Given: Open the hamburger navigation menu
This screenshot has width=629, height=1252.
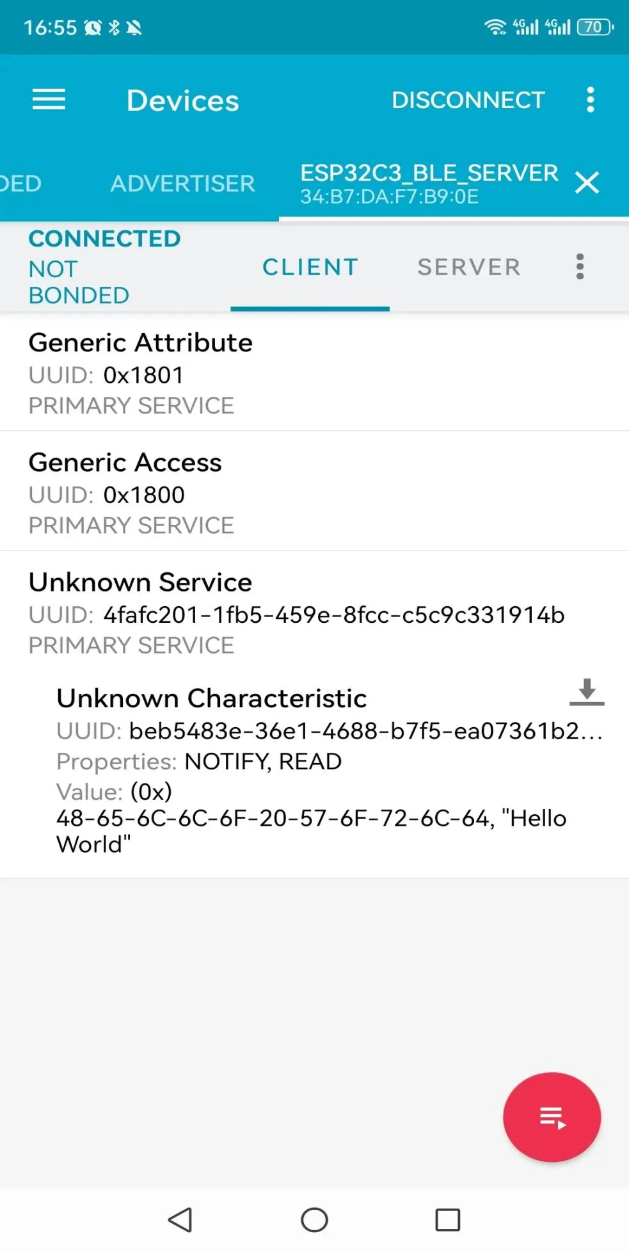Looking at the screenshot, I should click(x=49, y=100).
